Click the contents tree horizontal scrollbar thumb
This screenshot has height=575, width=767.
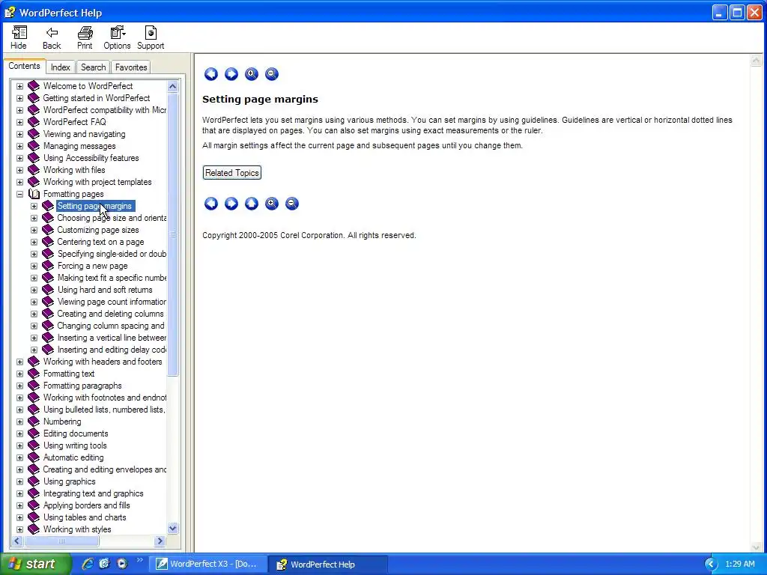coord(61,541)
